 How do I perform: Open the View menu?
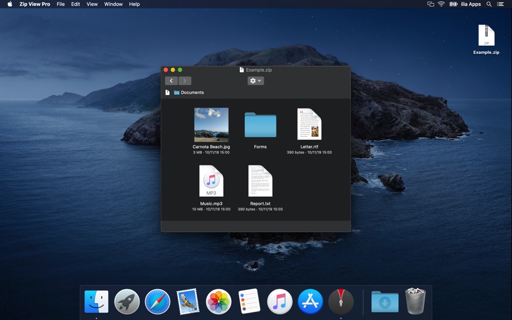[x=92, y=4]
